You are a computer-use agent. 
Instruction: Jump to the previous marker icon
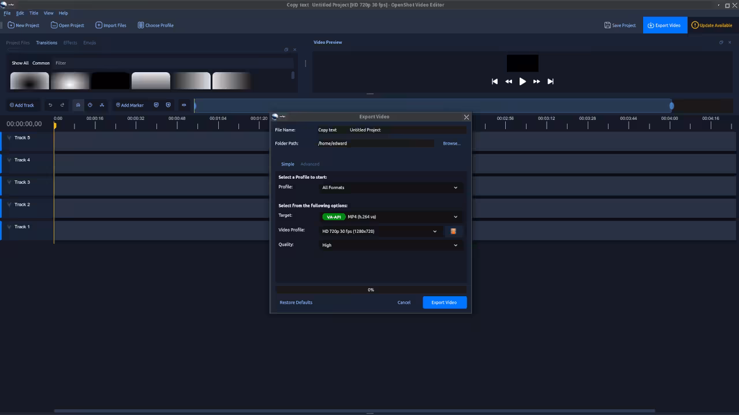click(x=156, y=105)
